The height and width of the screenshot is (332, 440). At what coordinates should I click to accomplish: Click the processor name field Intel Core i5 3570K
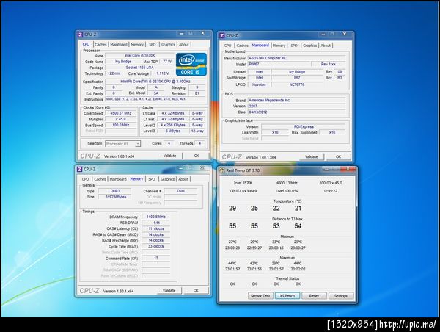pos(140,56)
